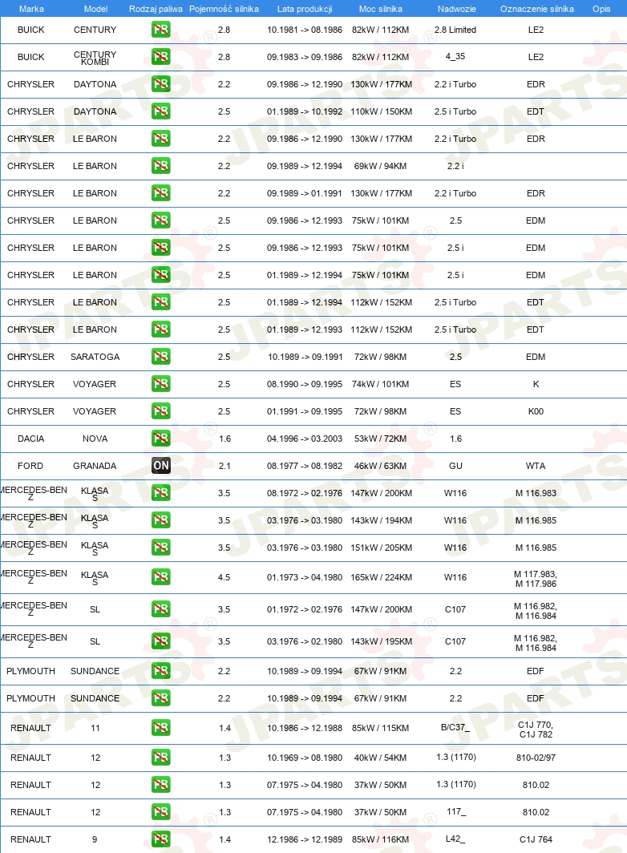Screen dimensions: 627x853
Task: Click the 10.1989 -> 09.1991 production years cell
Action: 305,356
